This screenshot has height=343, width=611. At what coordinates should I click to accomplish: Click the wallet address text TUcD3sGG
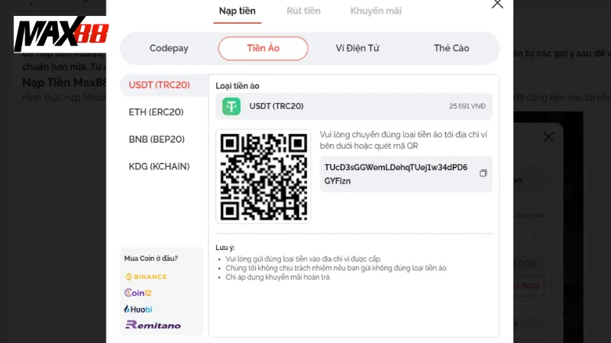396,175
